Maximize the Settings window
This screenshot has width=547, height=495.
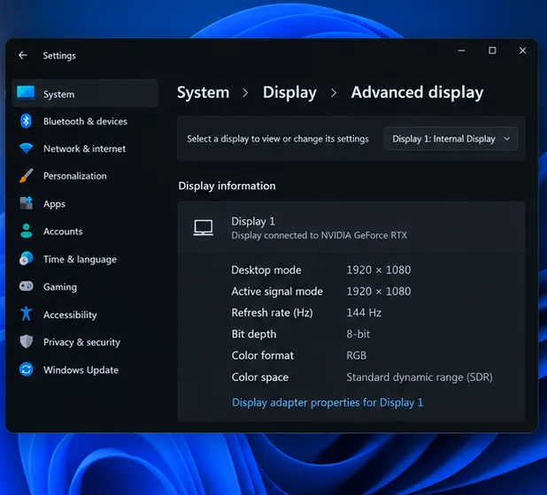pos(492,51)
